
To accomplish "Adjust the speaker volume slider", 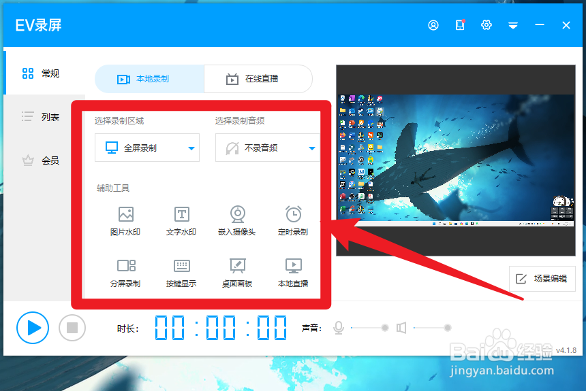I will 433,328.
